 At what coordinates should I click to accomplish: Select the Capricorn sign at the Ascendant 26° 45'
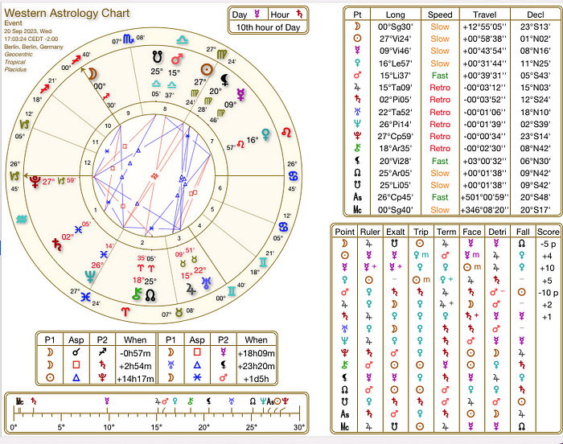click(14, 176)
